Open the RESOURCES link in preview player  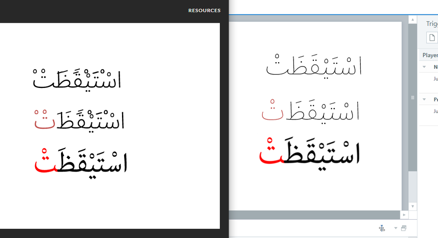pyautogui.click(x=204, y=10)
